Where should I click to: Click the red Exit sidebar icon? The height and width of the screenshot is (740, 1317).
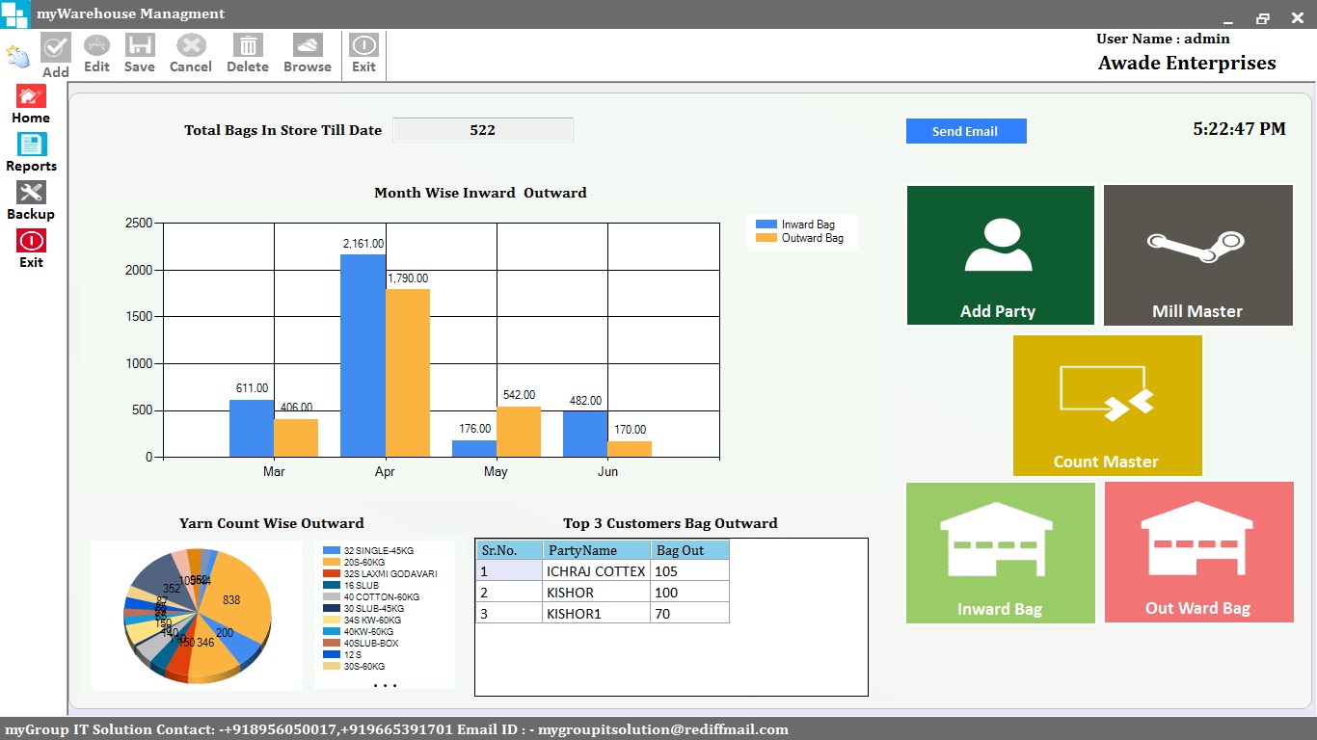[x=31, y=241]
